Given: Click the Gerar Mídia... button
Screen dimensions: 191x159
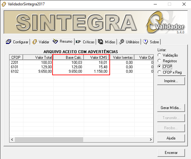Looking at the screenshot, I should [x=171, y=108].
